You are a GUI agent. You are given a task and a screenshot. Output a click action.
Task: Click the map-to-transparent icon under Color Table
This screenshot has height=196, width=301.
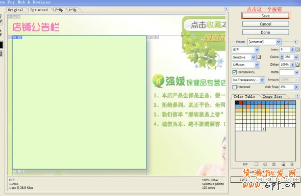click(256, 164)
